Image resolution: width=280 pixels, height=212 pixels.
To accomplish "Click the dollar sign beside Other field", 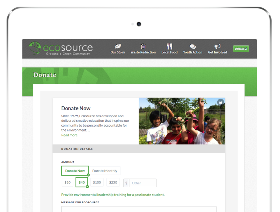I will pos(126,183).
